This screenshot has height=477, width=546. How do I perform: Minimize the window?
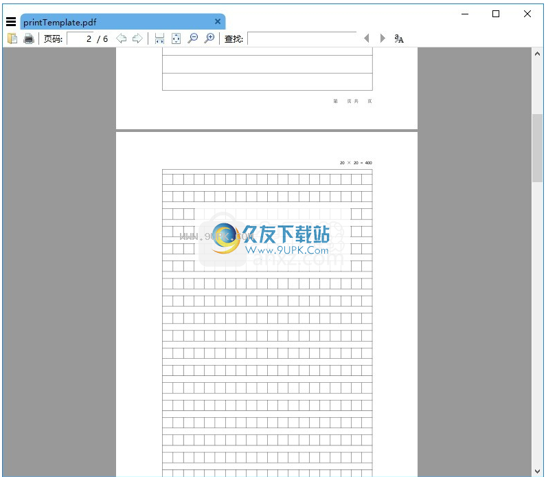pos(465,14)
